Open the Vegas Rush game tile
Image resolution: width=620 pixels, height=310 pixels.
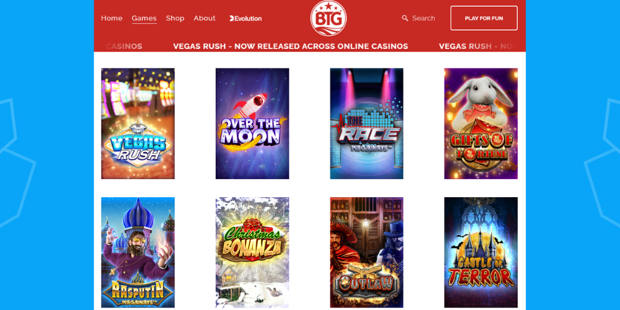[138, 124]
